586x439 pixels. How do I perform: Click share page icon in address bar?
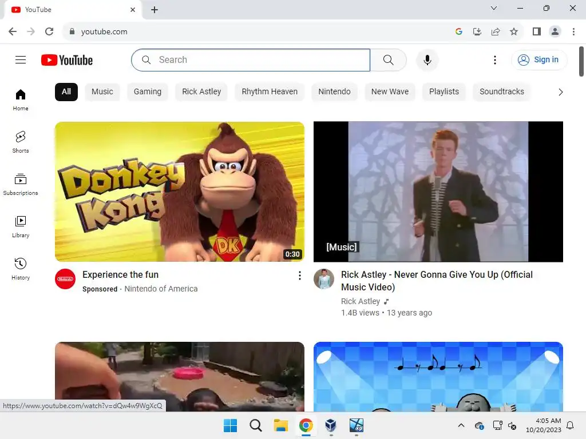[496, 31]
